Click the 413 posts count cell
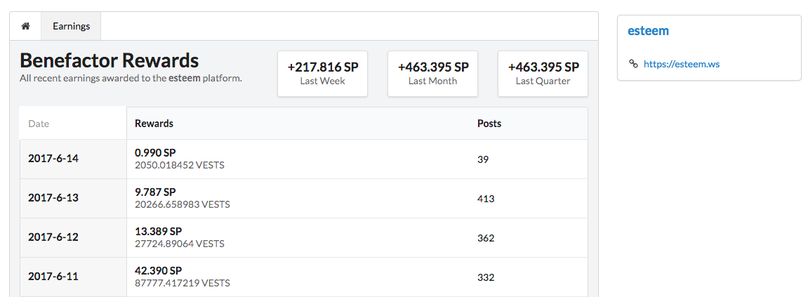The width and height of the screenshot is (808, 297). pos(486,199)
